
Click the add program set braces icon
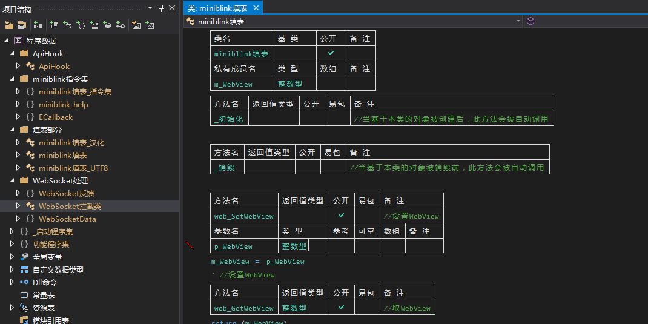[81, 25]
